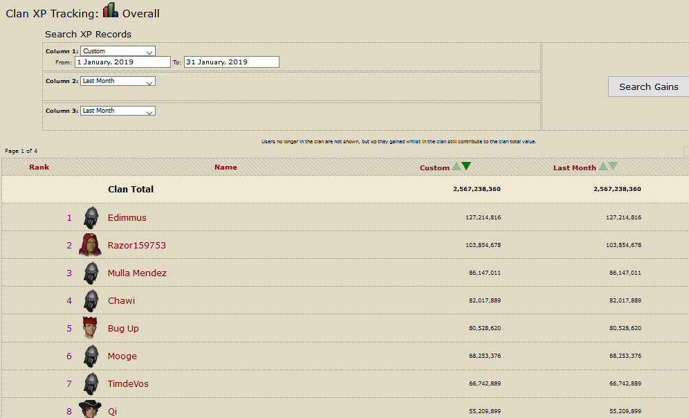Open Column 2 Last Month dropdown
The height and width of the screenshot is (418, 689).
[x=118, y=81]
